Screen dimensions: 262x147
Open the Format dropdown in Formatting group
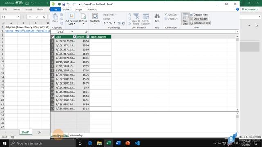(113, 19)
